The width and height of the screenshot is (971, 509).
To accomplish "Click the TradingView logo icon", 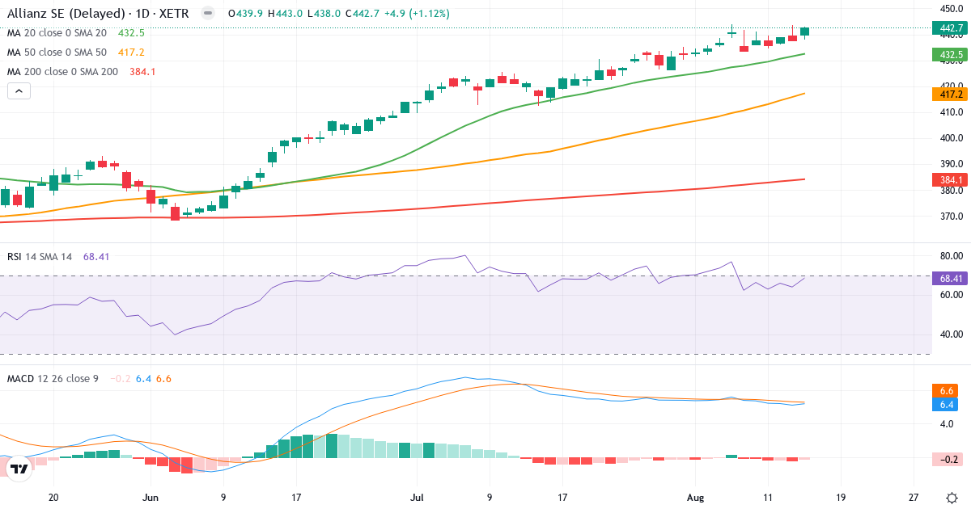I will (x=18, y=468).
